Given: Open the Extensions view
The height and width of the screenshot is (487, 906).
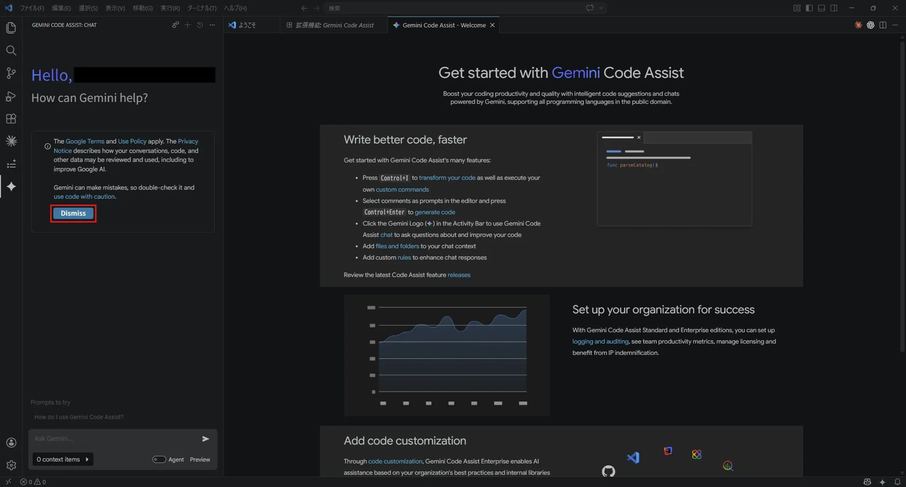Looking at the screenshot, I should tap(11, 118).
